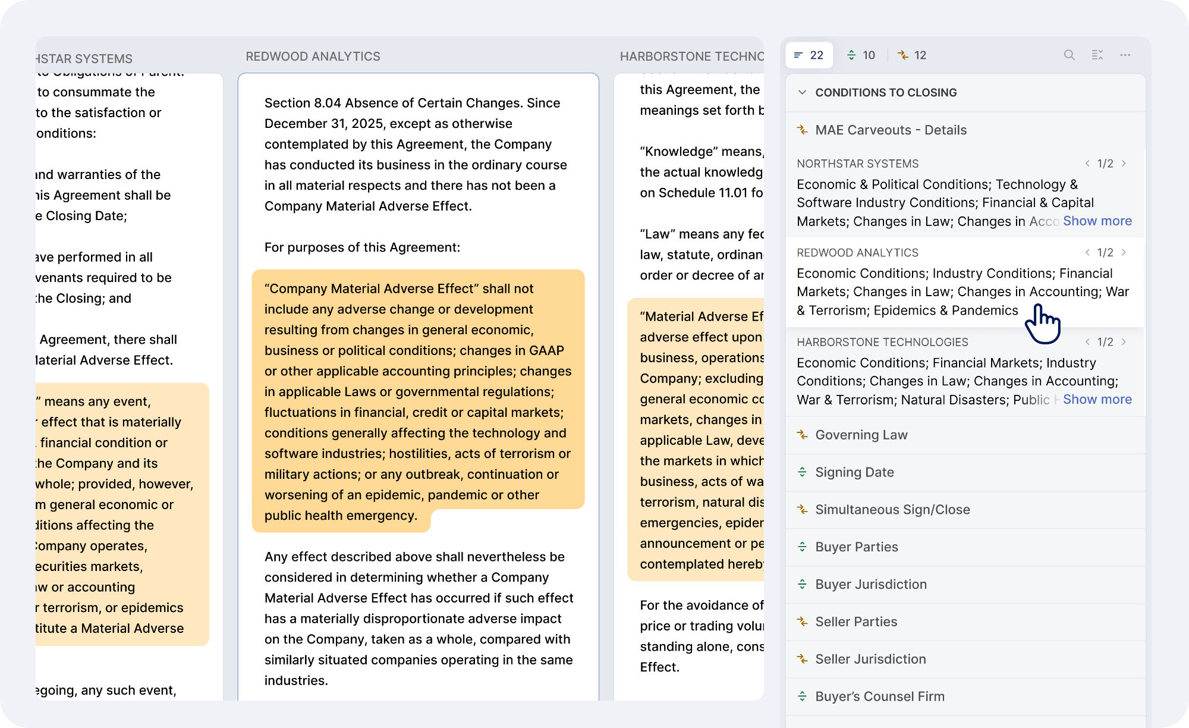Open MAE Carveouts - Details row
Screen dimensions: 1189x728
coord(965,130)
